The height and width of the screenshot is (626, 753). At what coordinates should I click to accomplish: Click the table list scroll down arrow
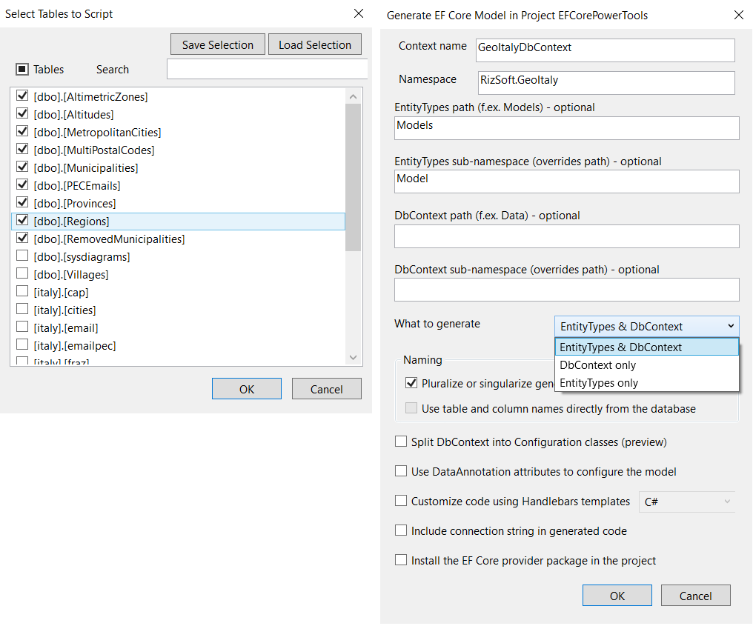[354, 357]
